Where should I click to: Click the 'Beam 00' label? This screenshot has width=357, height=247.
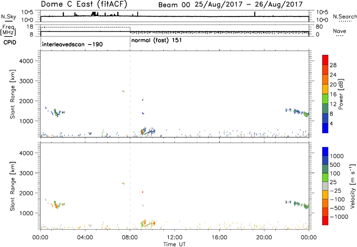[174, 5]
